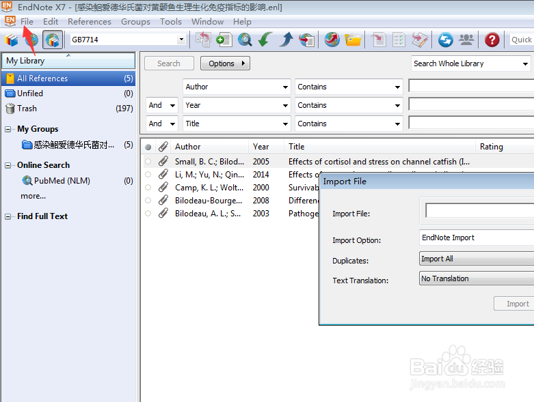Click the Options button
The image size is (534, 402).
(x=225, y=63)
